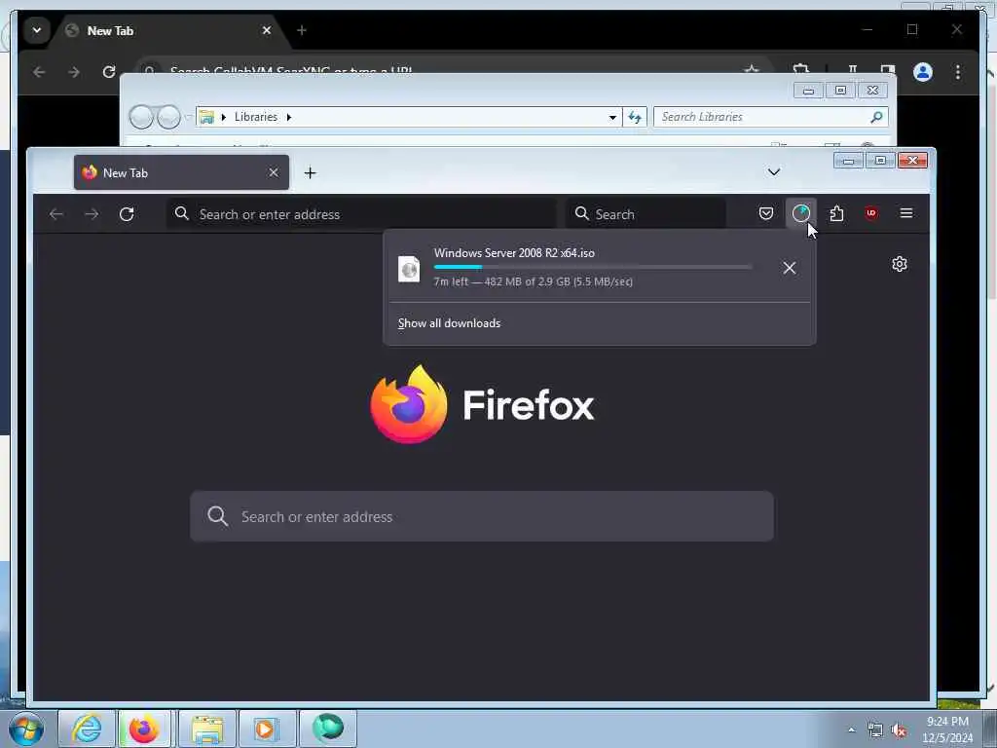Click Explorer forward navigation button
Screen dimensions: 997x748
[167, 117]
